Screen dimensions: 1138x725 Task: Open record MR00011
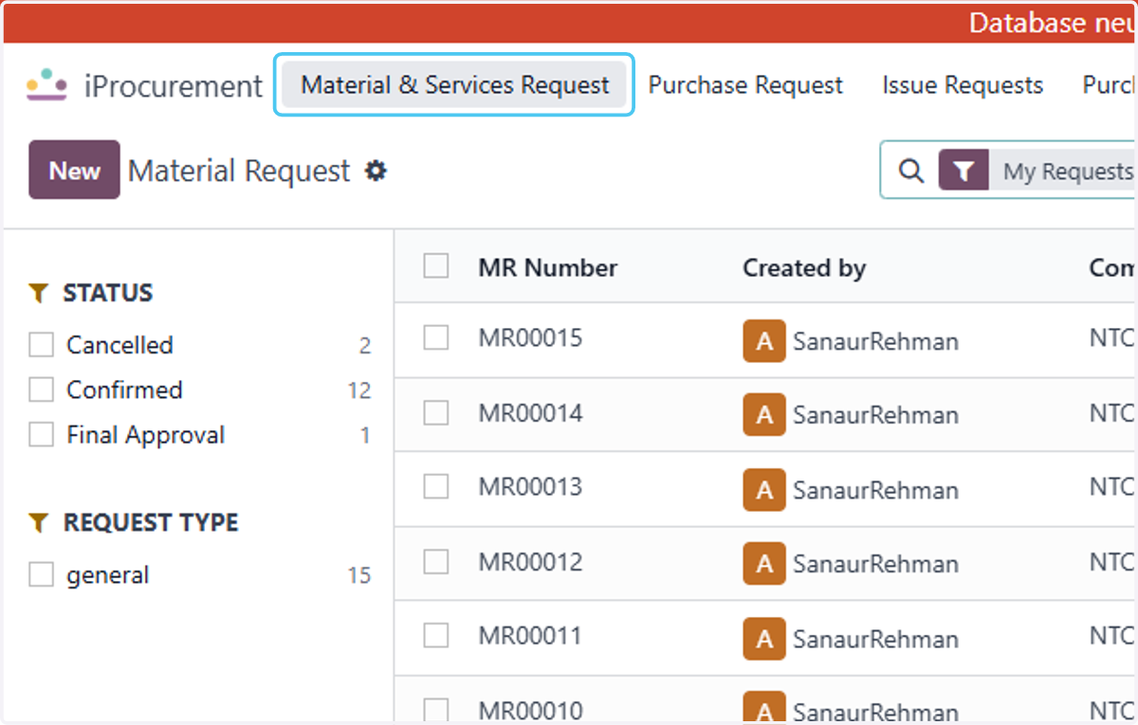(530, 636)
